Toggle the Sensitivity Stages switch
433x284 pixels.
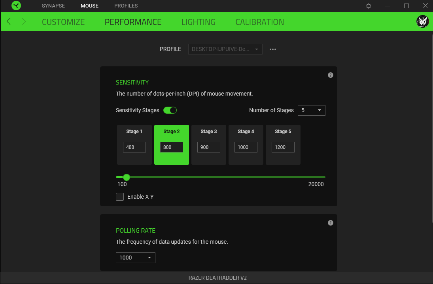(170, 110)
